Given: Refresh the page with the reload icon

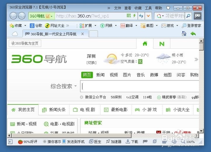Looking at the screenshot, I should 141,16.
